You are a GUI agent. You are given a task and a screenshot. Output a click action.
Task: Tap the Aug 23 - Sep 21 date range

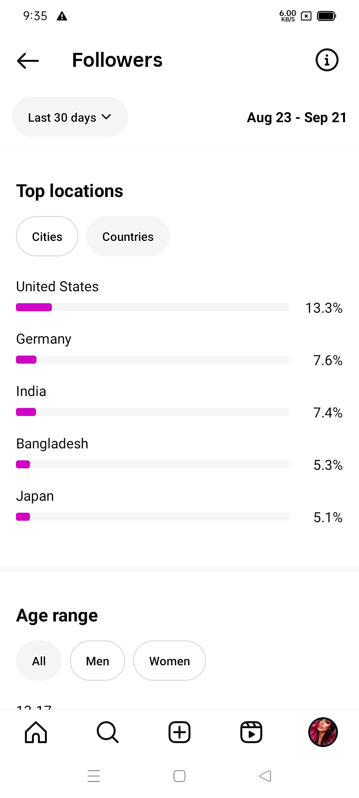coord(297,118)
